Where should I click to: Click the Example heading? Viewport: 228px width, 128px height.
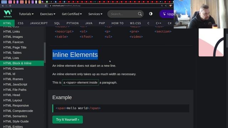click(x=62, y=97)
